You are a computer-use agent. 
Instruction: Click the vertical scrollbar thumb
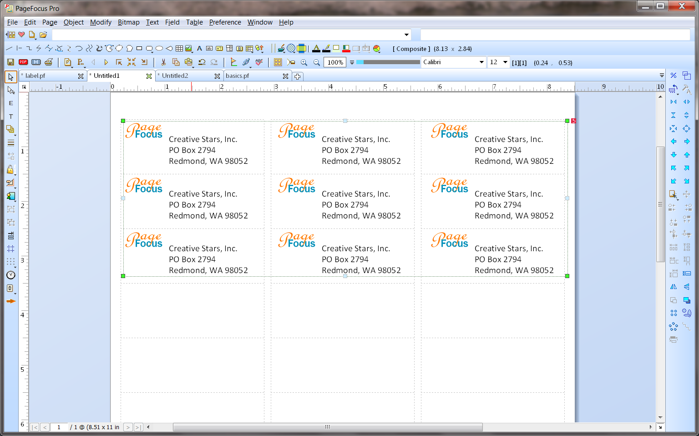pyautogui.click(x=660, y=204)
